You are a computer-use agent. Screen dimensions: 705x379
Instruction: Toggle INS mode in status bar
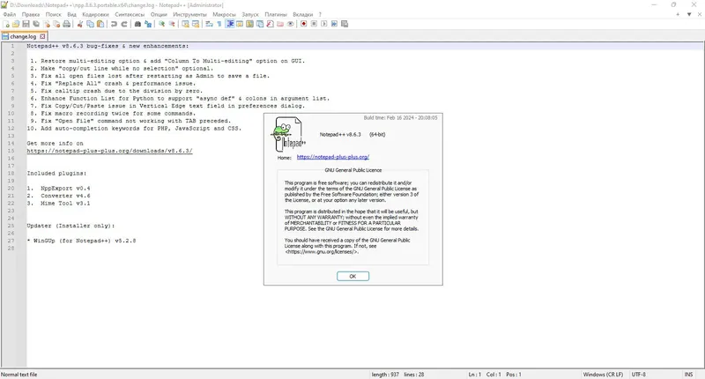click(688, 374)
